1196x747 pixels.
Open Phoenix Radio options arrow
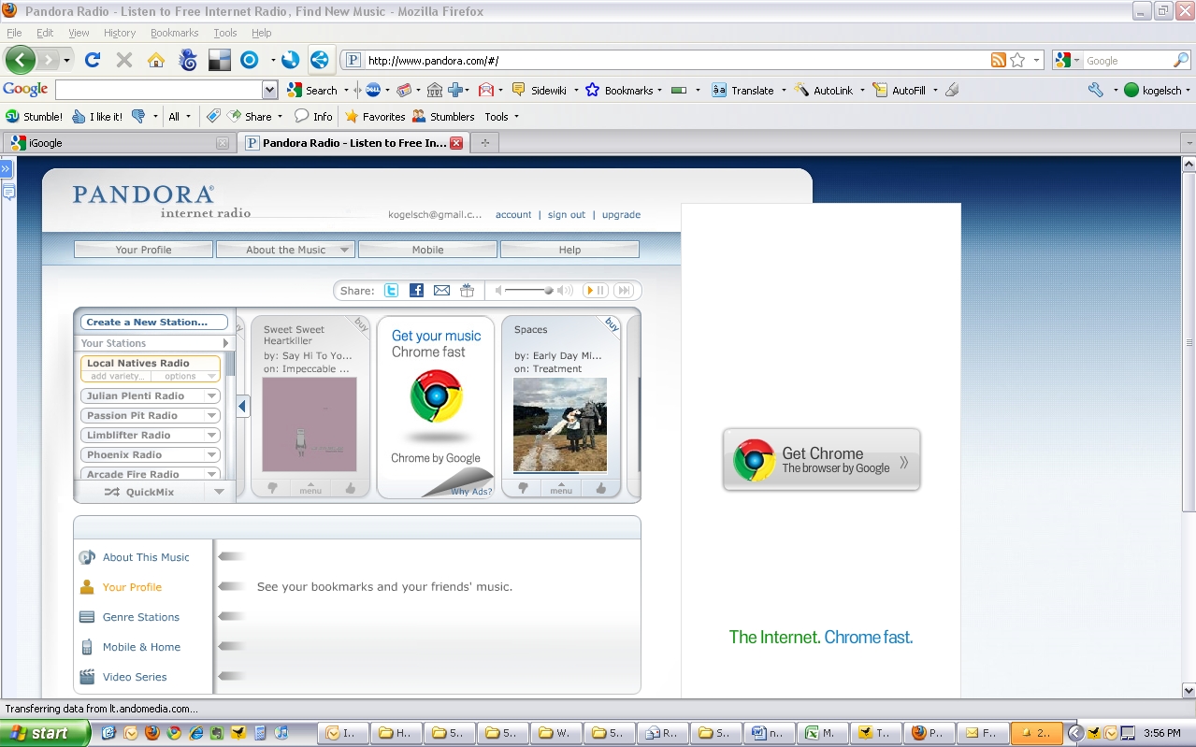click(x=212, y=455)
